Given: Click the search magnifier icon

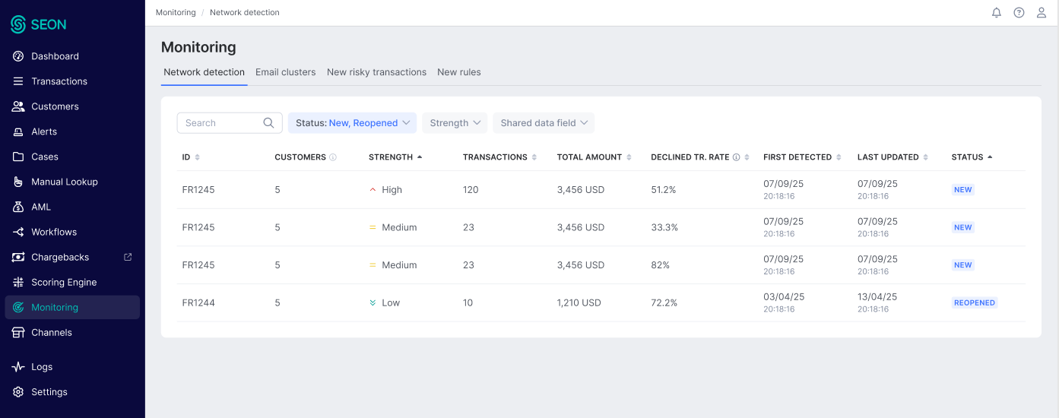Looking at the screenshot, I should click(x=268, y=123).
